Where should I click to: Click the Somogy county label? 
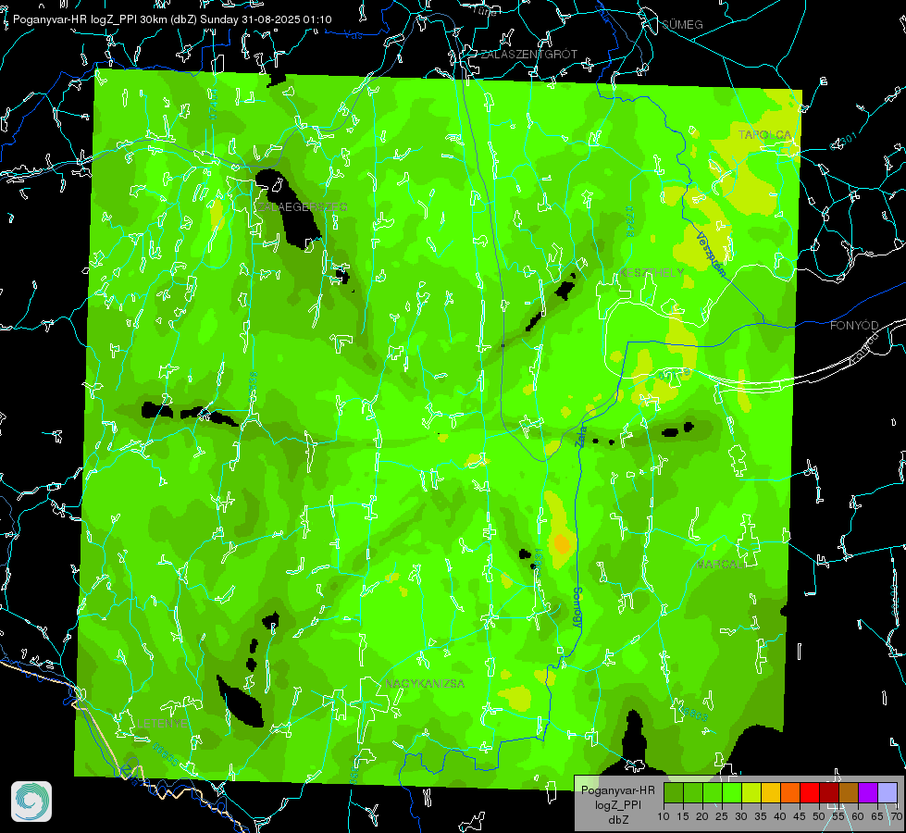pos(577,608)
